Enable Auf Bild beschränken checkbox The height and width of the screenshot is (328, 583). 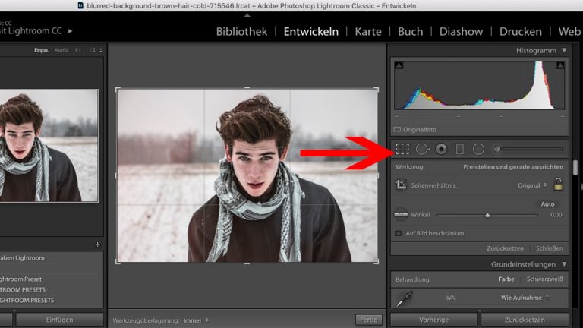pyautogui.click(x=399, y=233)
